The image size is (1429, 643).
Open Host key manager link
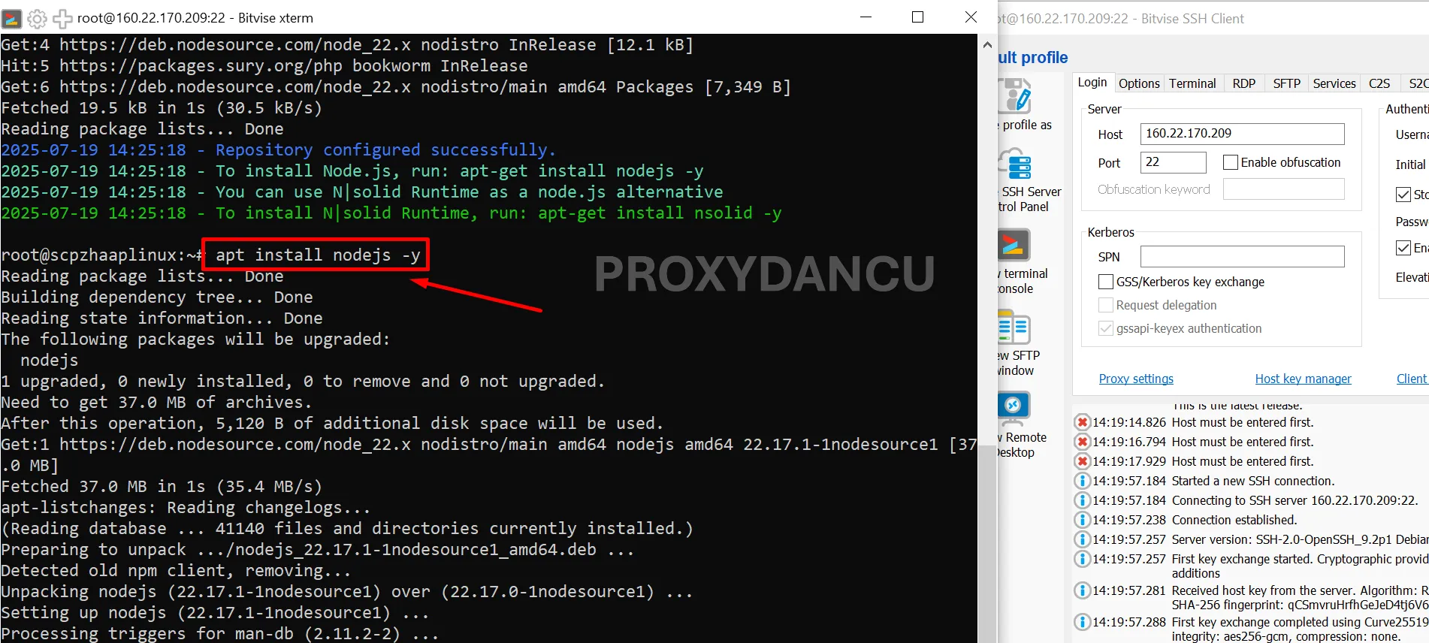tap(1303, 379)
